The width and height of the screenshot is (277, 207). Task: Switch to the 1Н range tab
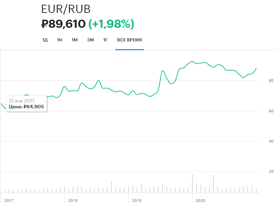coord(59,40)
